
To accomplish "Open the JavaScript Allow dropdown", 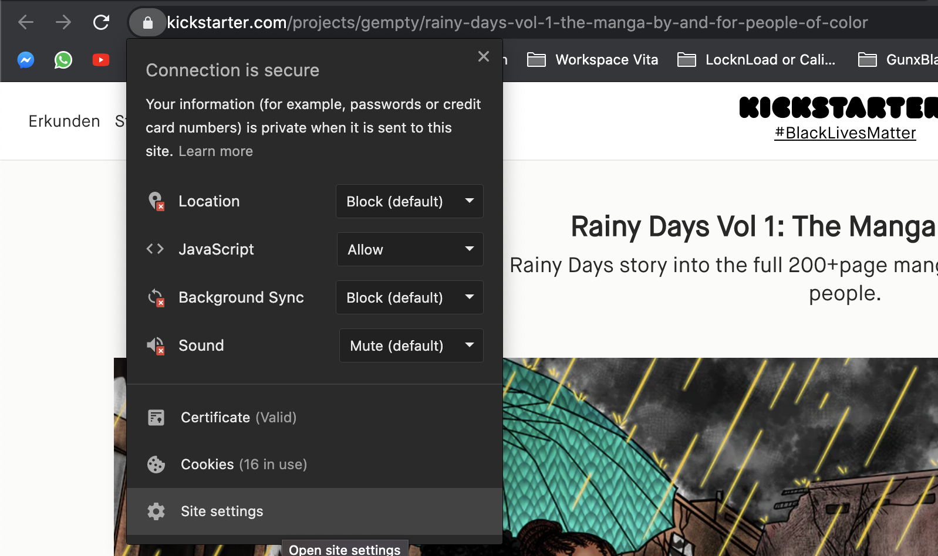I will [x=410, y=249].
